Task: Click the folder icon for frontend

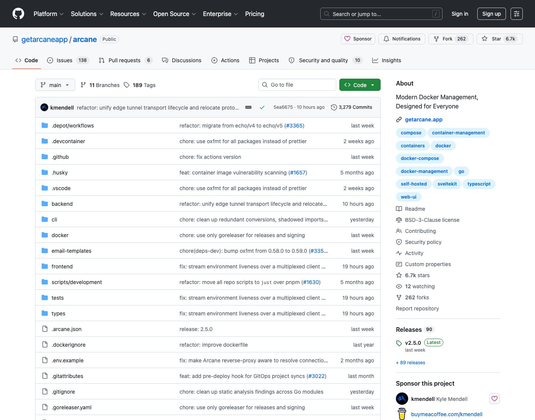Action: point(45,266)
